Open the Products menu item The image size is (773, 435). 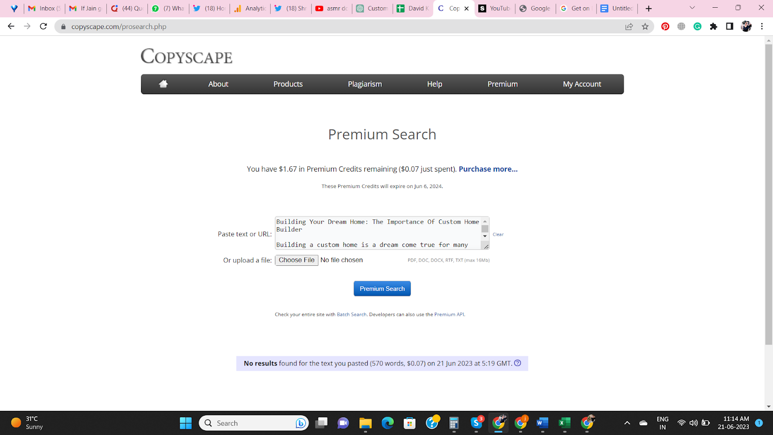click(288, 84)
